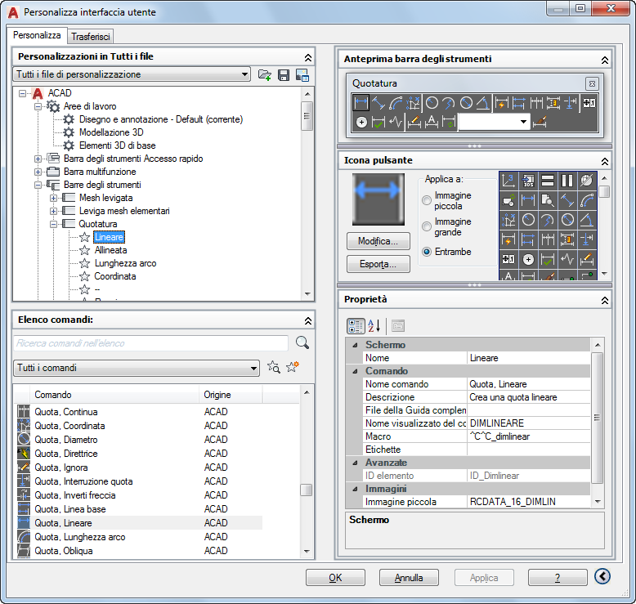Viewport: 636px width, 604px height.
Task: Switch to the Trasferisci tab
Action: click(x=91, y=37)
